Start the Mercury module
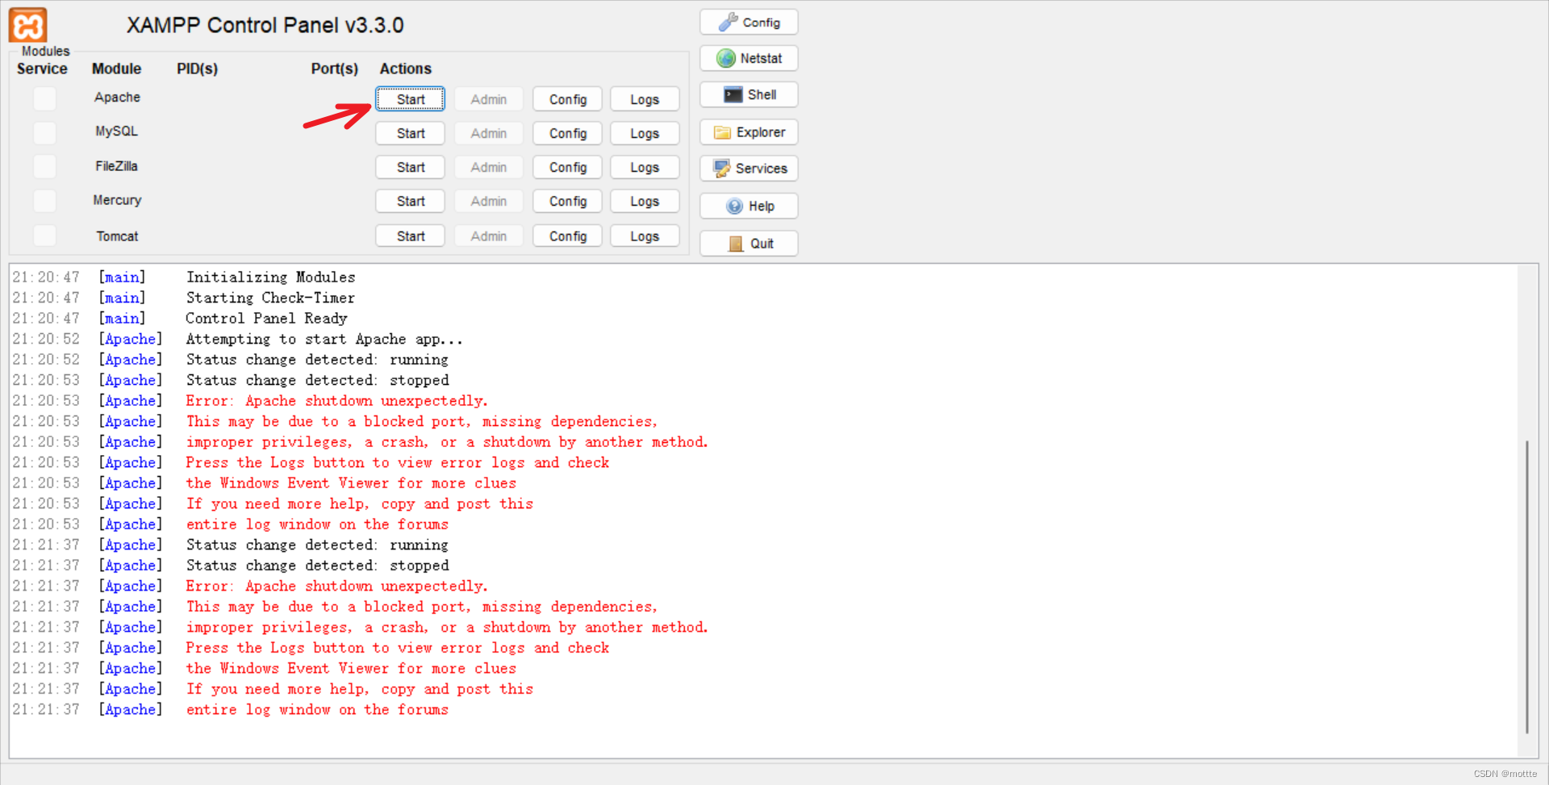The height and width of the screenshot is (785, 1549). (x=410, y=201)
